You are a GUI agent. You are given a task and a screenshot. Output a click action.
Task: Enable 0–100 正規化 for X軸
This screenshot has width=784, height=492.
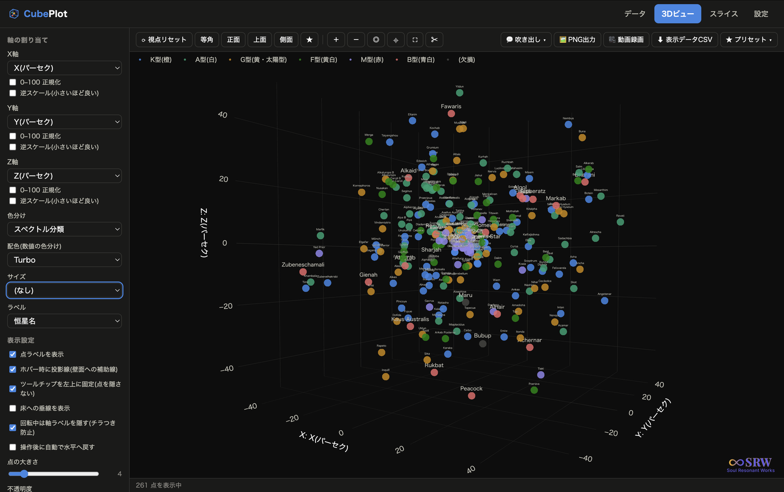(13, 82)
